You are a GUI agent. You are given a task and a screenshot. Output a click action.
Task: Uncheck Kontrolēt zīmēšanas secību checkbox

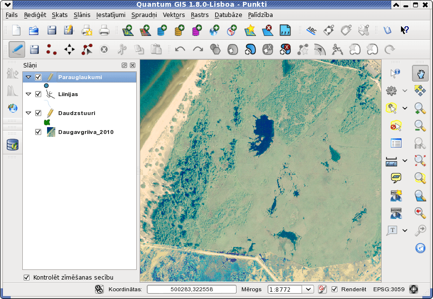pos(27,278)
